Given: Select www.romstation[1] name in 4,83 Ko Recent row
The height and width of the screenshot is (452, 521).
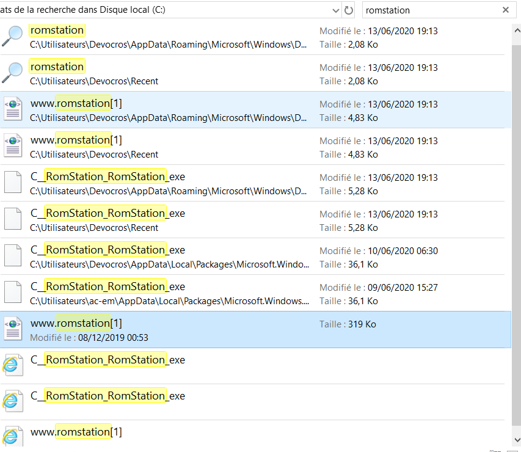Looking at the screenshot, I should point(76,140).
